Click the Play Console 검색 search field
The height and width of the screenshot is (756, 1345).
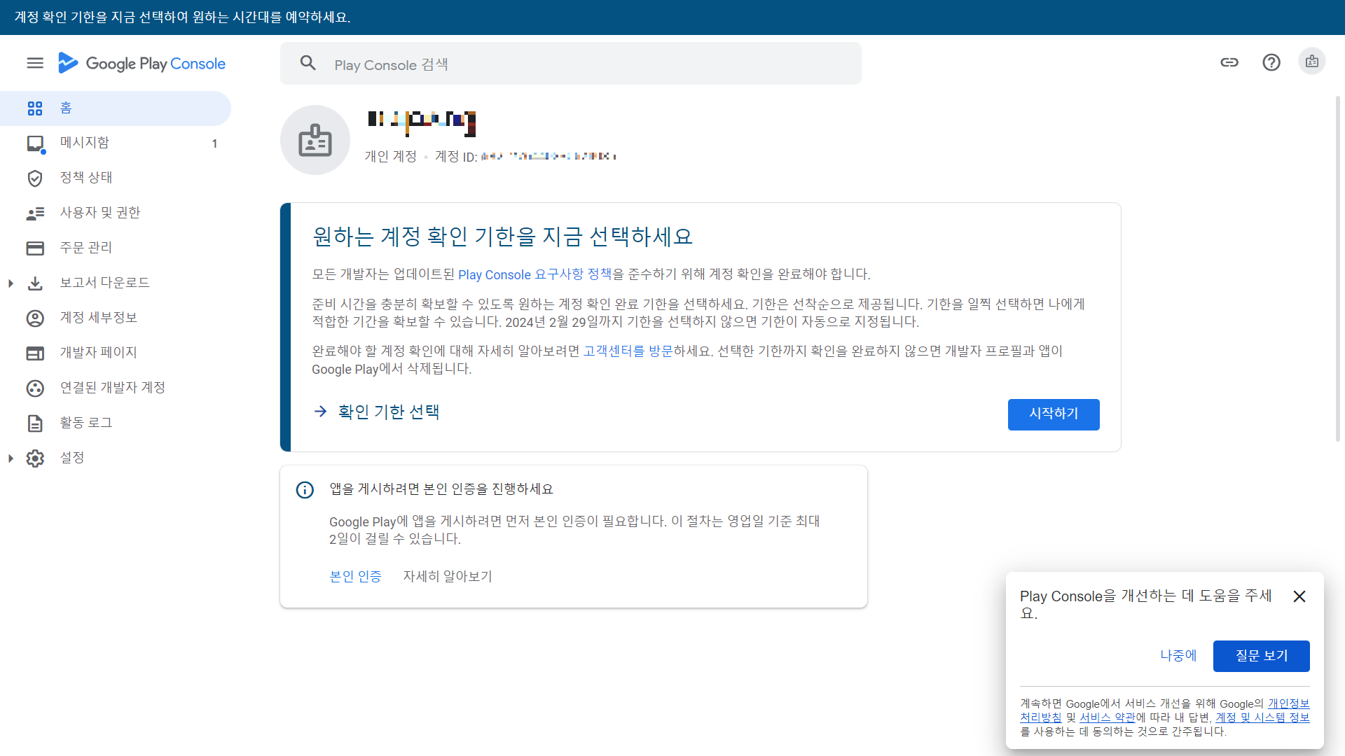pos(571,64)
